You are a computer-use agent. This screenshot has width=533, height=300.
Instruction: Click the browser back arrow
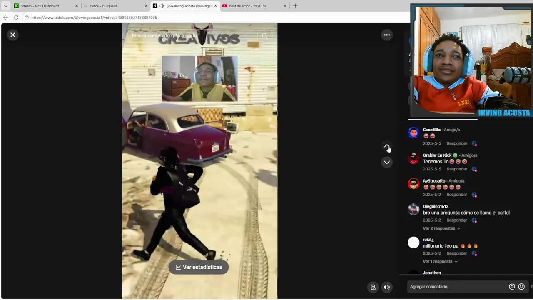pyautogui.click(x=5, y=17)
